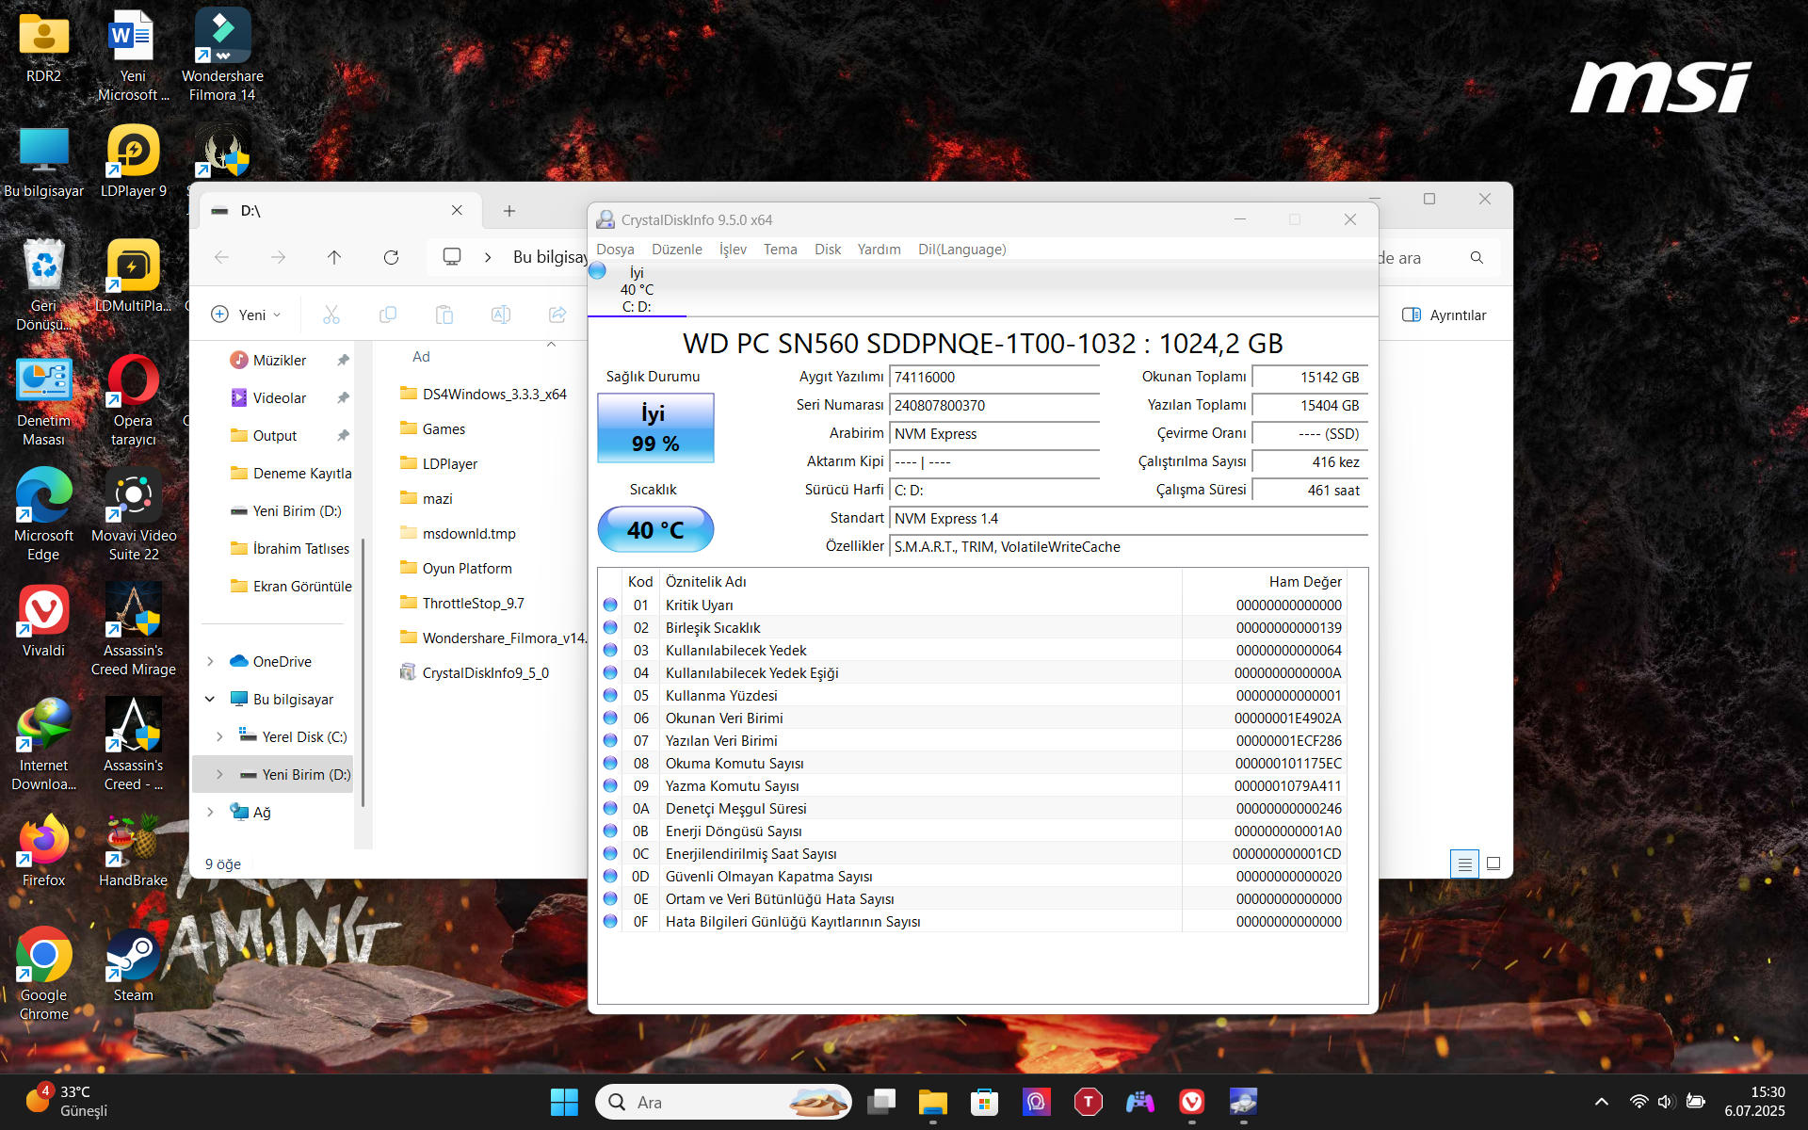Click the refresh icon in File Explorer
The image size is (1808, 1130).
tap(391, 257)
